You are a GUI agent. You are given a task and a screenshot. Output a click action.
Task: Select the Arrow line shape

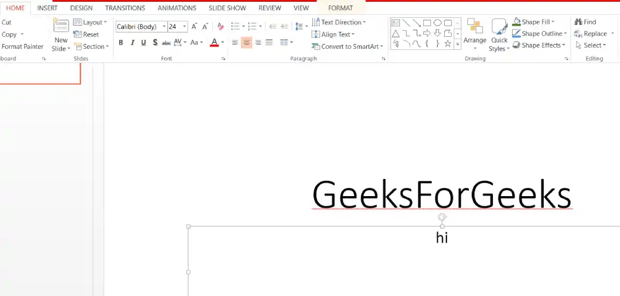[x=416, y=23]
